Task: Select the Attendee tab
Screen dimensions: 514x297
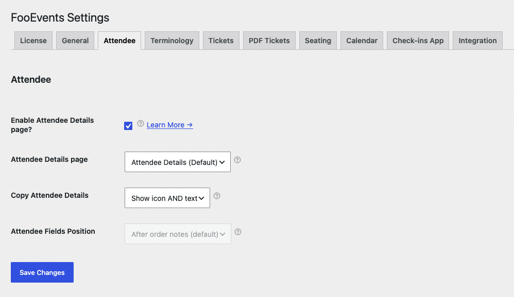Action: pos(119,41)
